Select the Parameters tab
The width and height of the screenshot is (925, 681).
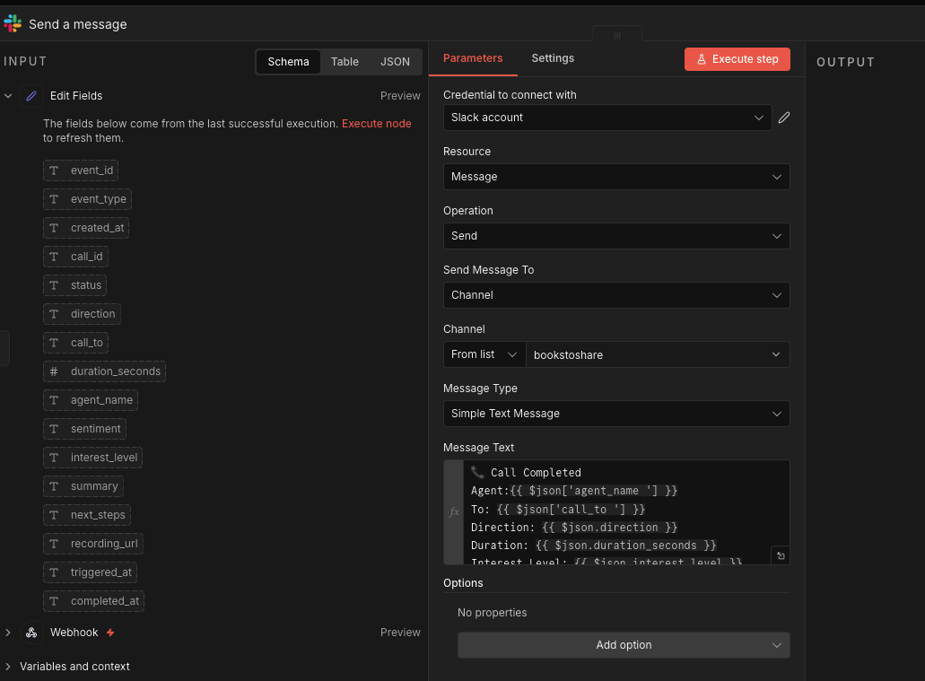pos(473,58)
